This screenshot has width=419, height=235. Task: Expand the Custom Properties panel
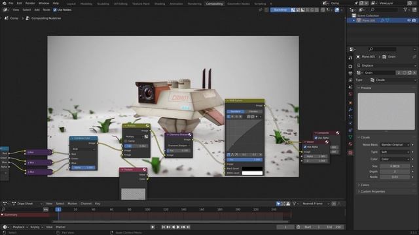[373, 191]
